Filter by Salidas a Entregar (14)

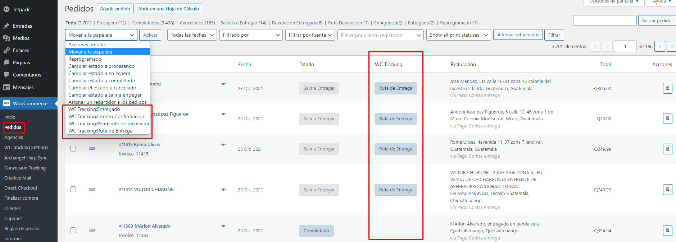(x=244, y=23)
